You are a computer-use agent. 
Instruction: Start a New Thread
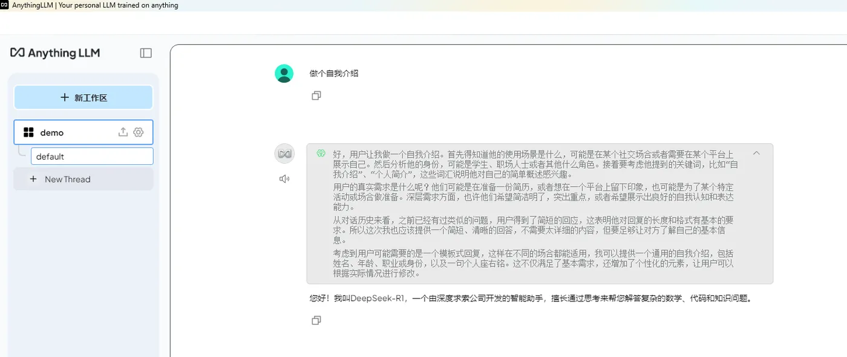[x=83, y=179]
